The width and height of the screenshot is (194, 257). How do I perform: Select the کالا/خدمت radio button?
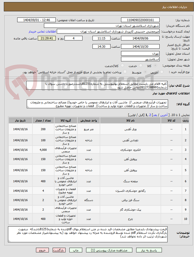pyautogui.click(x=122, y=65)
